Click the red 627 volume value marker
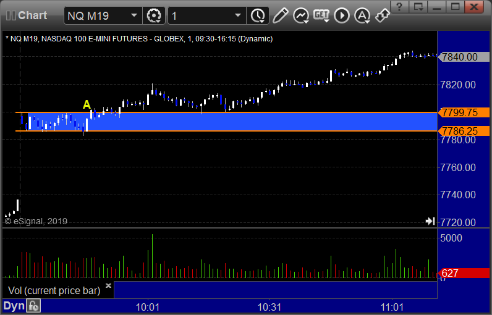This screenshot has width=492, height=315. point(464,273)
